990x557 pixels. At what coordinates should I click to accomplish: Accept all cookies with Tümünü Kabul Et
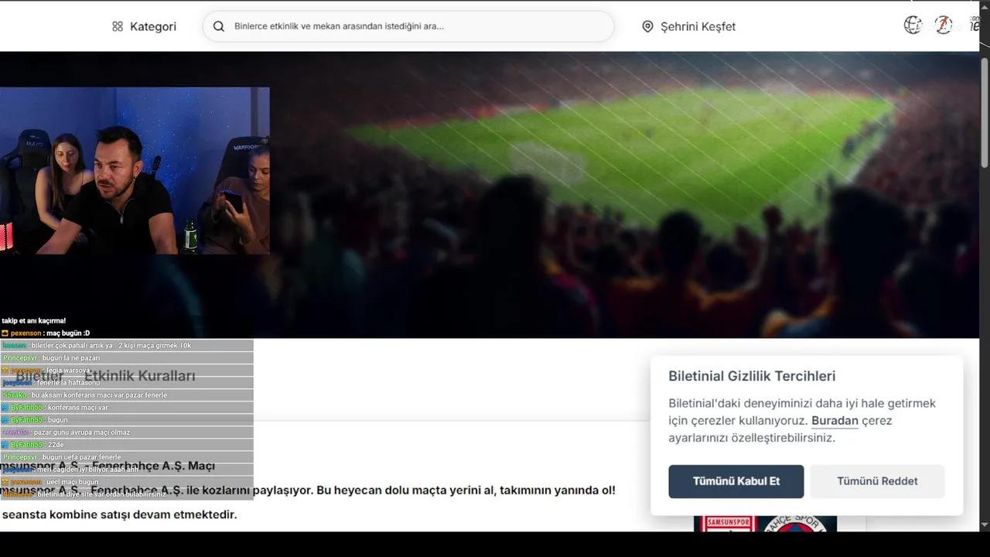pos(736,481)
